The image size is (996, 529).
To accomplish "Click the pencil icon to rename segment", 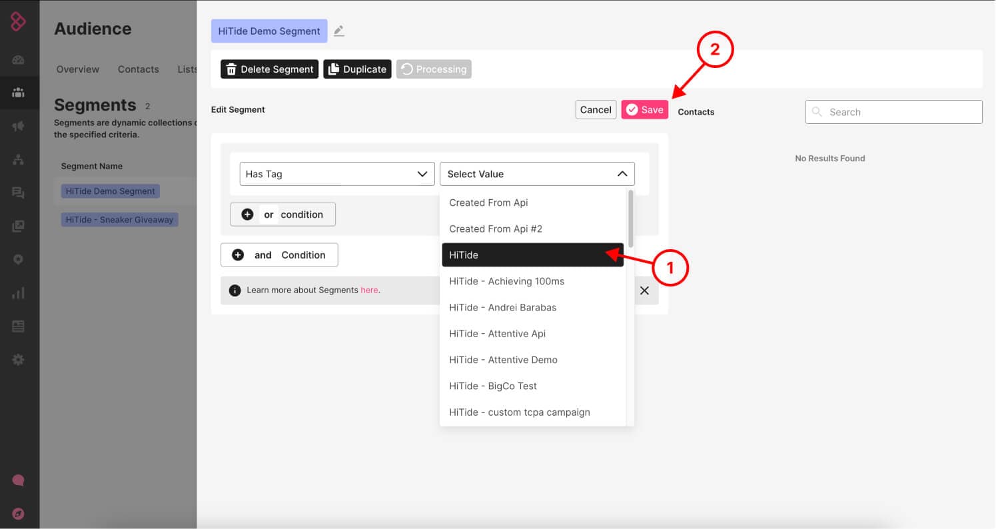I will pos(339,31).
